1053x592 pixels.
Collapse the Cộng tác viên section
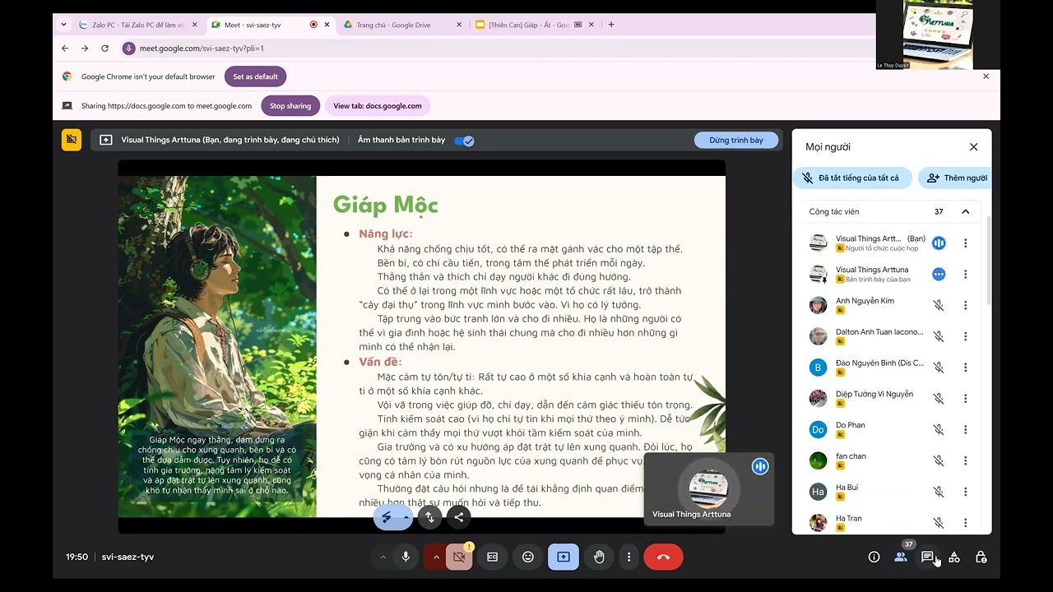(x=966, y=211)
